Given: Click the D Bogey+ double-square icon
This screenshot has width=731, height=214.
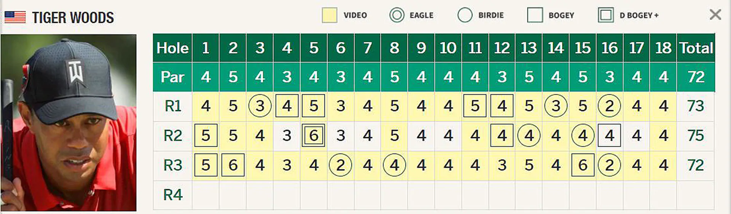Looking at the screenshot, I should pyautogui.click(x=606, y=15).
